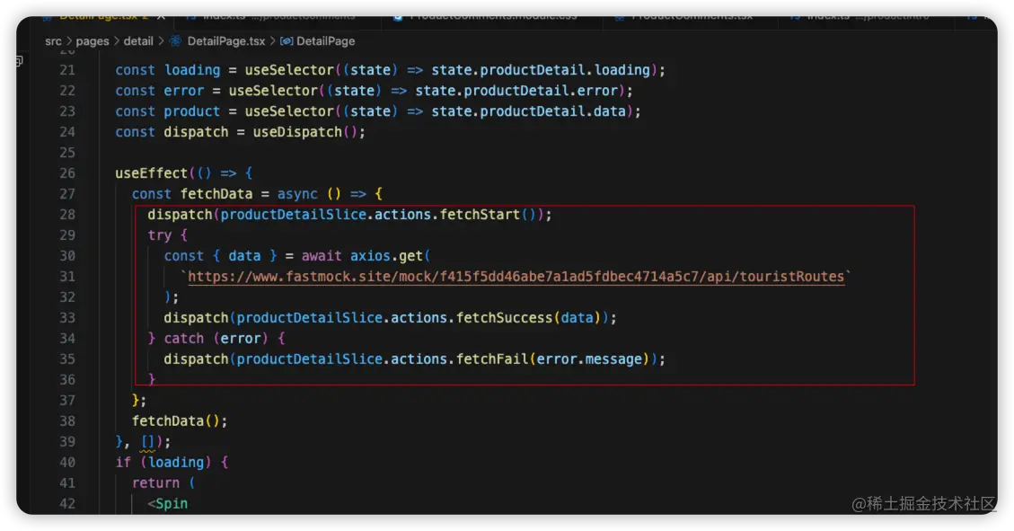1014x531 pixels.
Task: Click line number 26 in the gutter
Action: coord(67,173)
